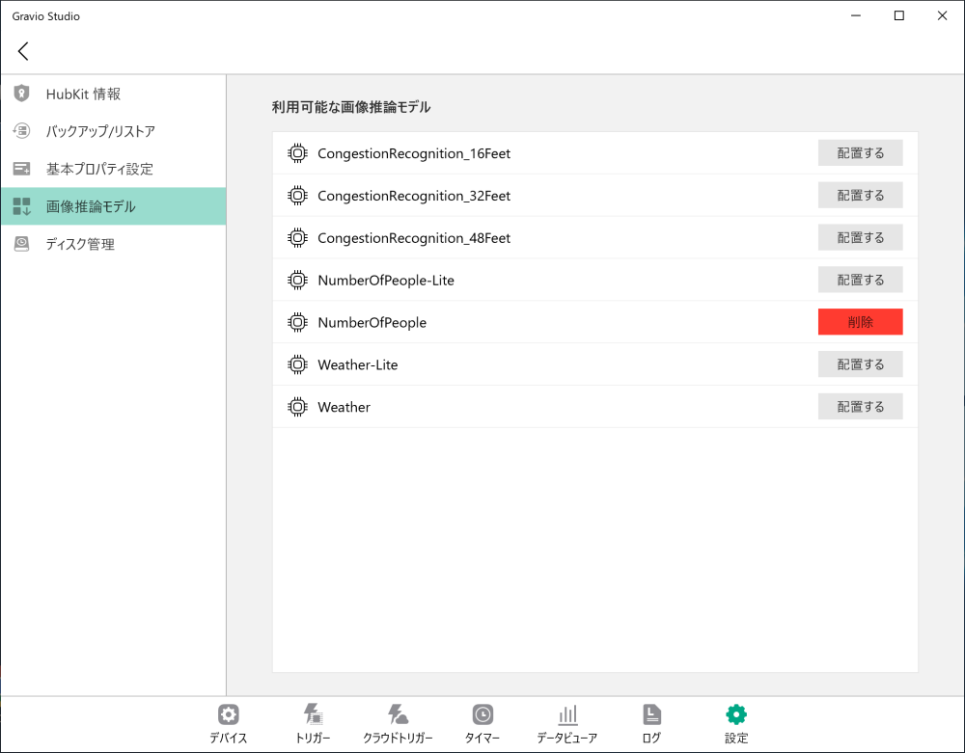
Task: Select the 基本プロパティ設定 card icon
Action: click(21, 169)
